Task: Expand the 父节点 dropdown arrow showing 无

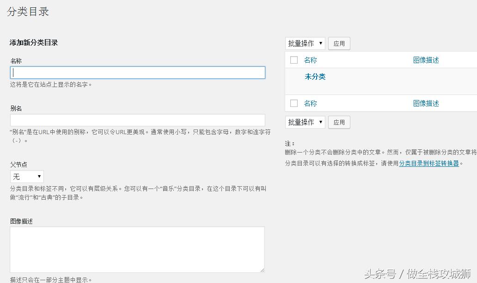Action: click(x=39, y=176)
